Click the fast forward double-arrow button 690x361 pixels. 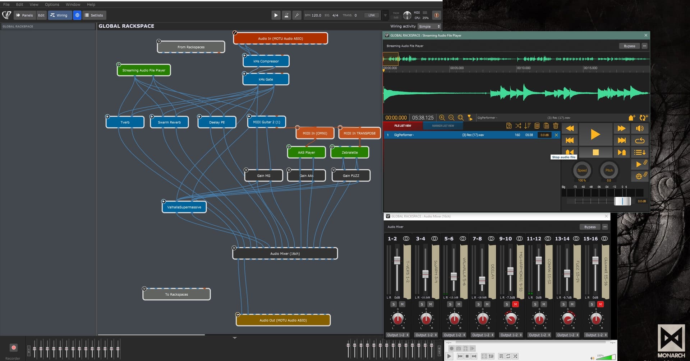click(621, 128)
